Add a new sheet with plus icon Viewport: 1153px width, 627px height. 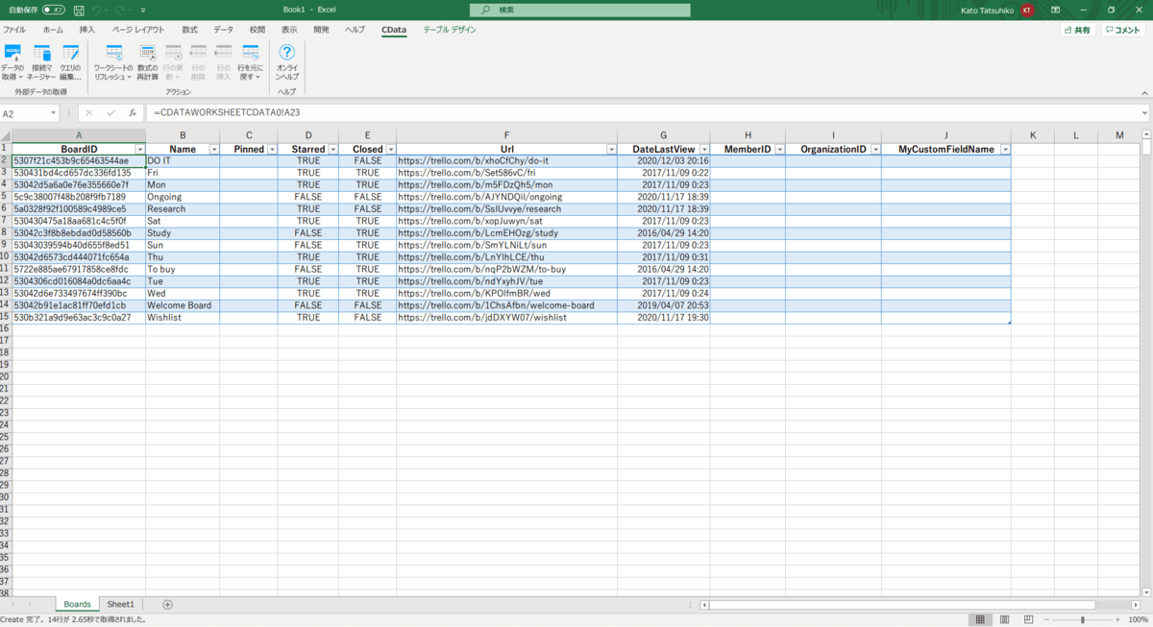coord(167,605)
